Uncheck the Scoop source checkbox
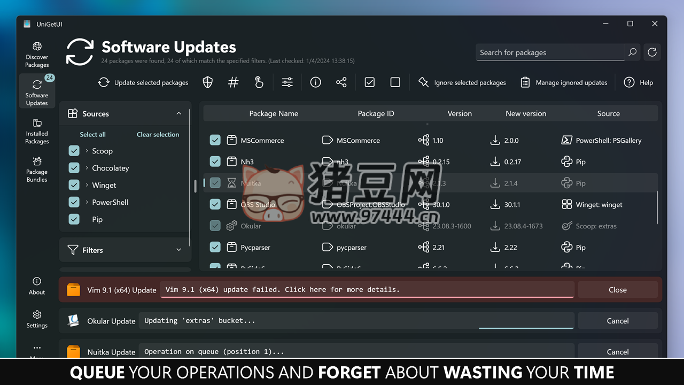The image size is (684, 385). [x=74, y=151]
